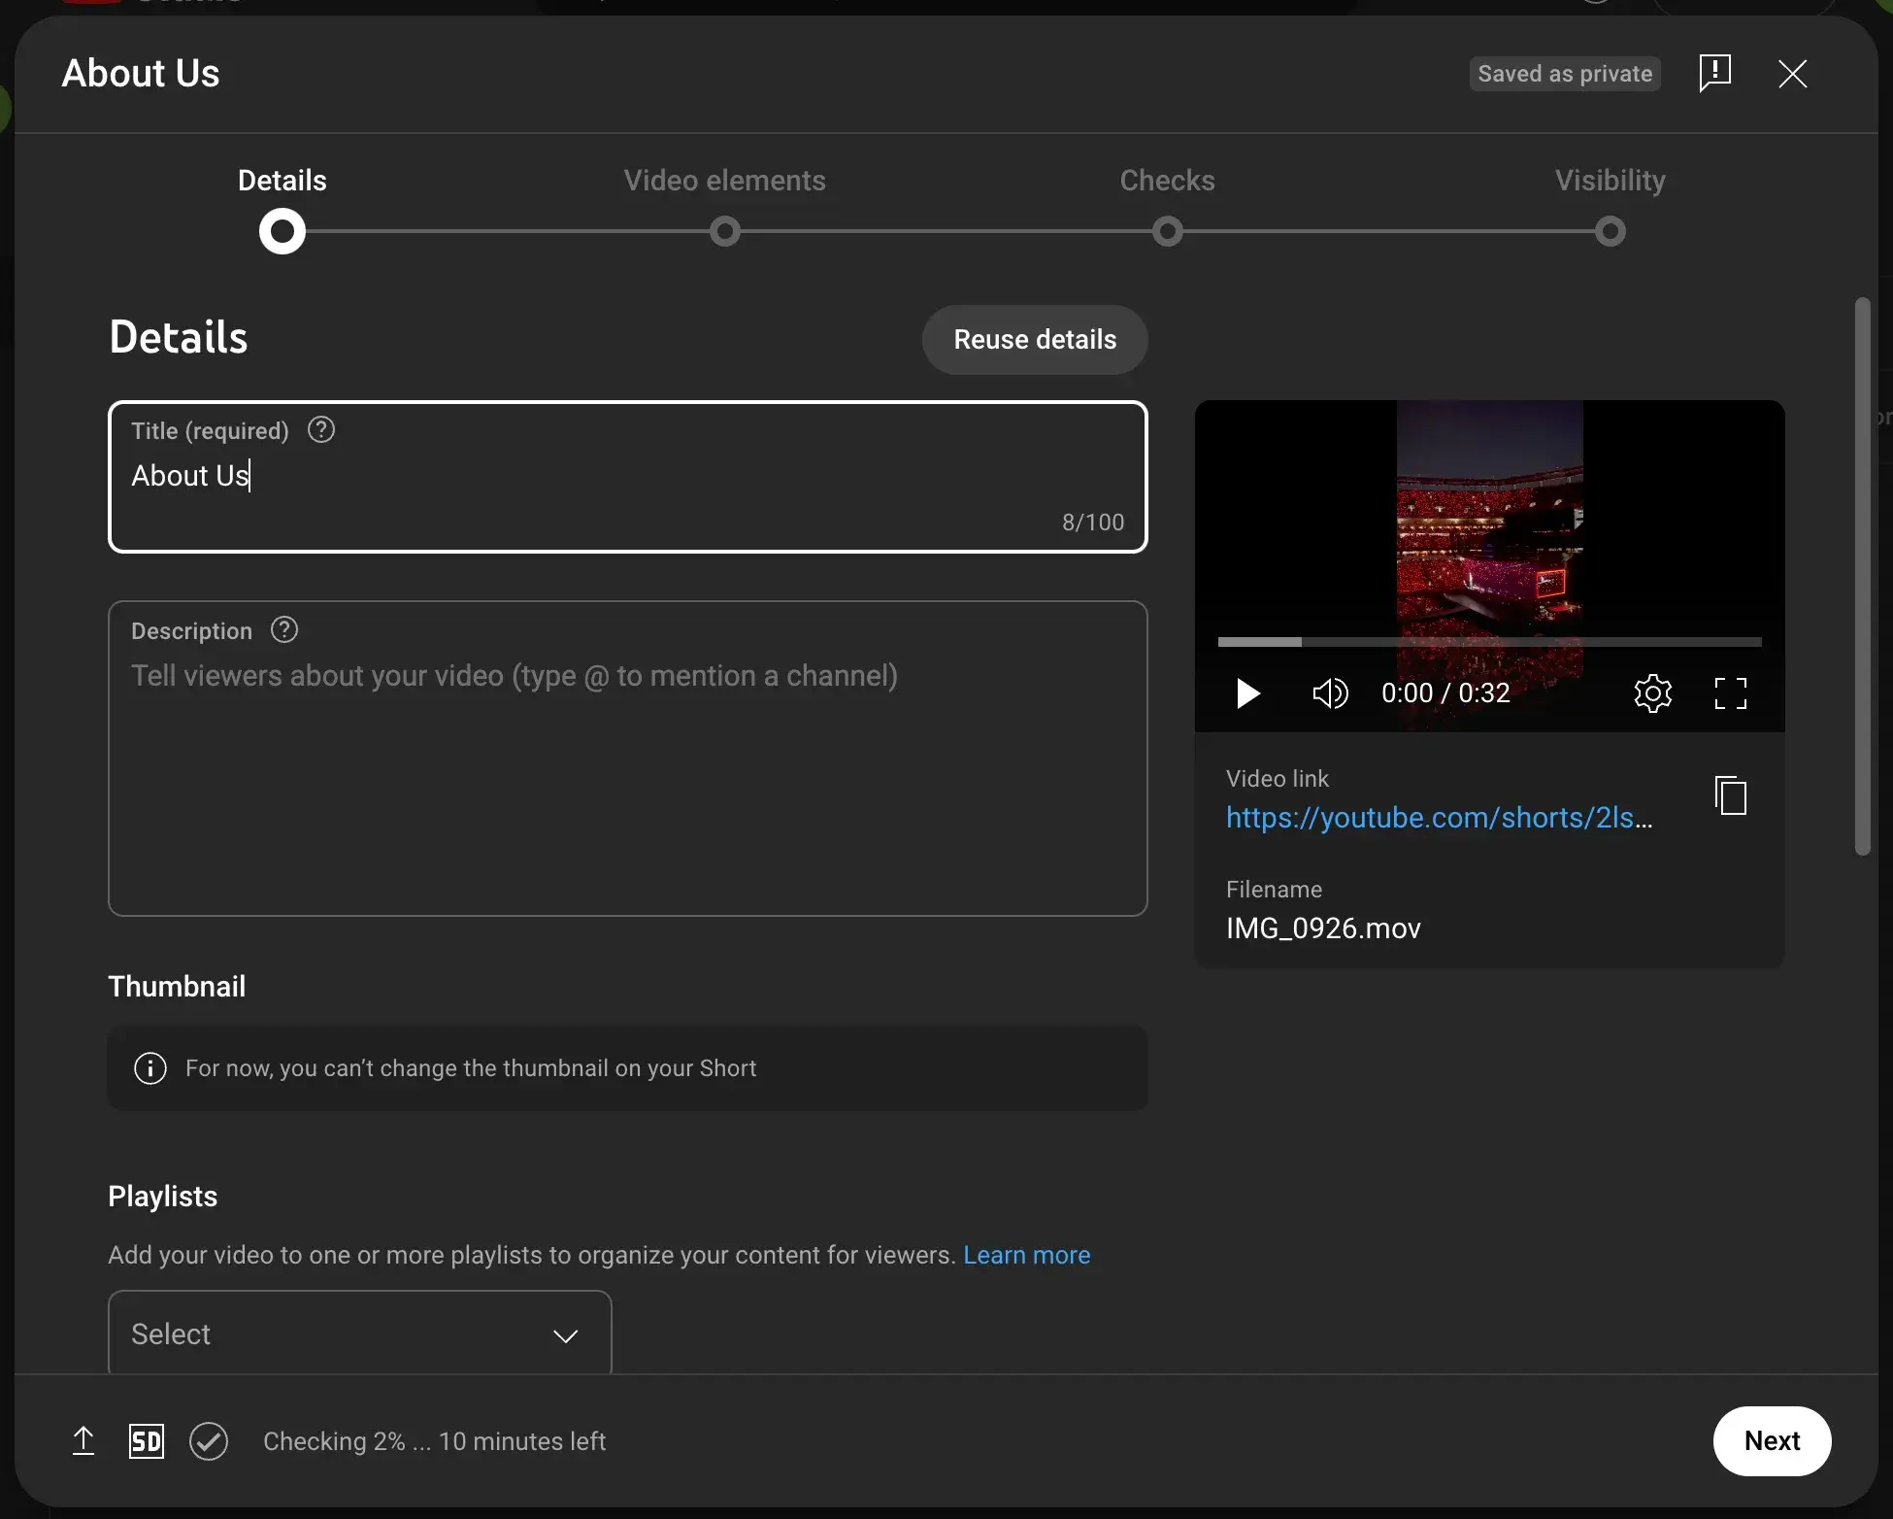The image size is (1893, 1519).
Task: Click the mute/volume icon on video
Action: (1329, 692)
